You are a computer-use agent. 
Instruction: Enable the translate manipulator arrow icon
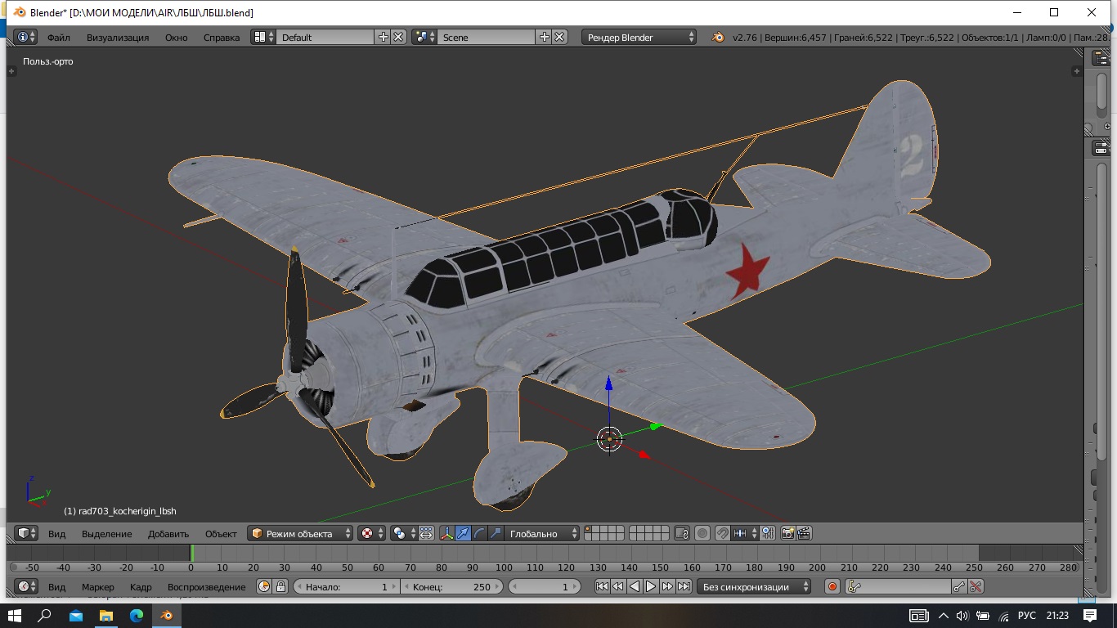pos(464,533)
